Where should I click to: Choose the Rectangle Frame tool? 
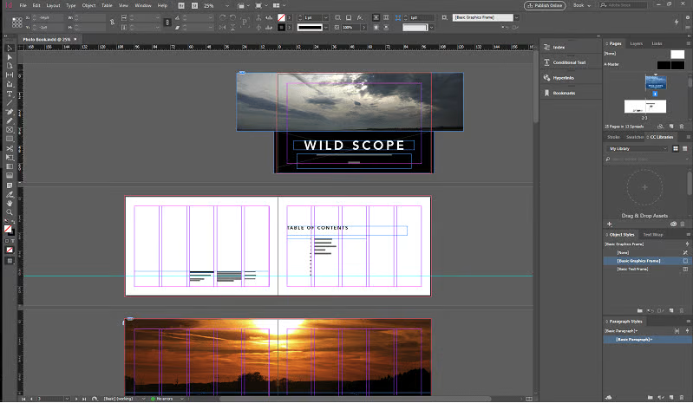[10, 130]
